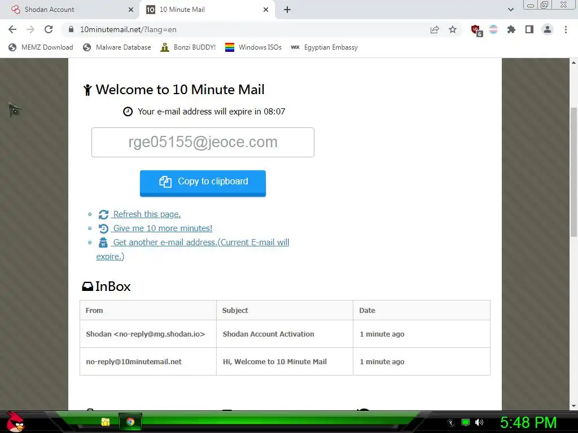Click sender Shodan <no-reply@mg.shodan.io>
This screenshot has height=433, width=578.
click(x=145, y=334)
